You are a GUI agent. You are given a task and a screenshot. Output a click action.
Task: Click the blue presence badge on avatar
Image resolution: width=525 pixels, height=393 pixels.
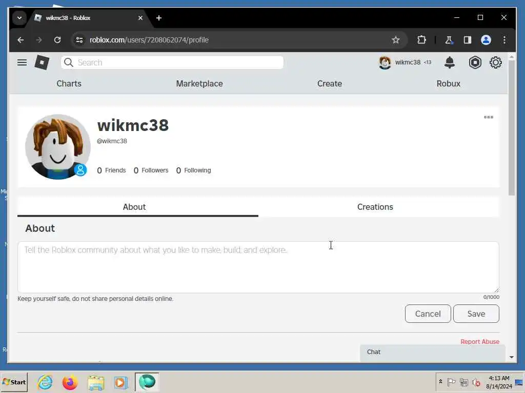(80, 170)
